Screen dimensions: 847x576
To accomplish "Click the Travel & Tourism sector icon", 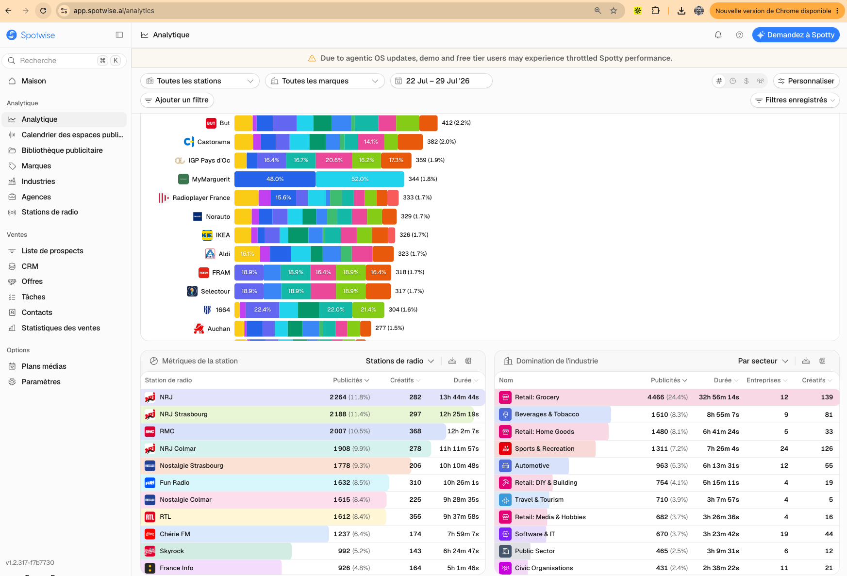I will click(505, 500).
